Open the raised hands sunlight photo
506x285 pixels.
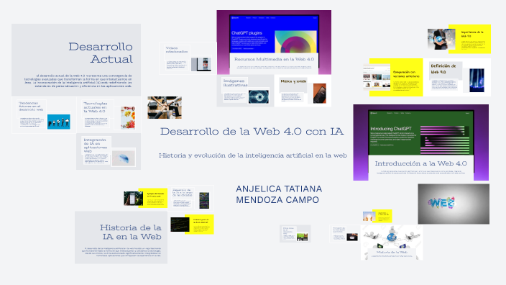tap(369, 216)
